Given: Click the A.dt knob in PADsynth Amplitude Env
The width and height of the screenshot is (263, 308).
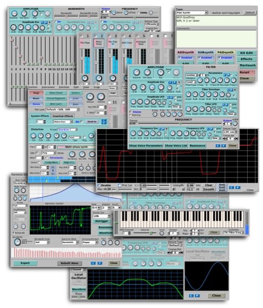Looking at the screenshot, I should coord(13,27).
